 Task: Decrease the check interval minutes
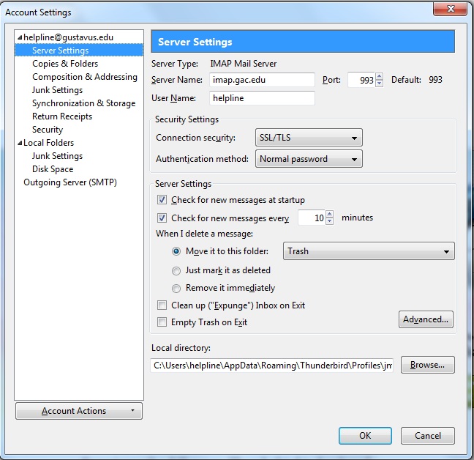(330, 221)
